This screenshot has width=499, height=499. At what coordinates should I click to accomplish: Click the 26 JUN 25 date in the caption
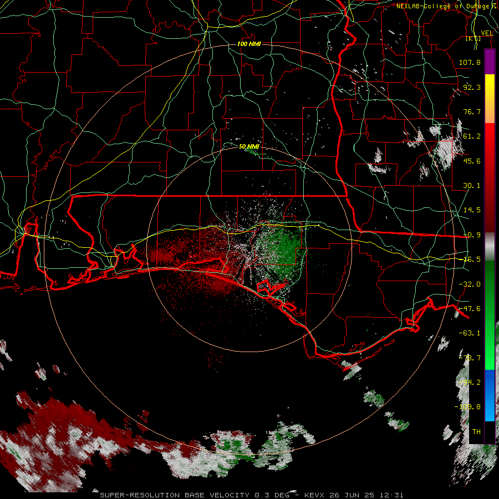pos(353,495)
